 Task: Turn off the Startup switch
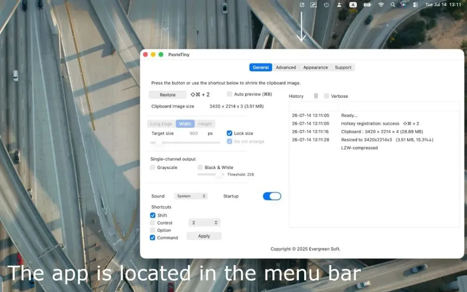[272, 196]
